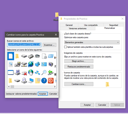
Task: Click the icon list left scroll arrow
Action: point(9,87)
